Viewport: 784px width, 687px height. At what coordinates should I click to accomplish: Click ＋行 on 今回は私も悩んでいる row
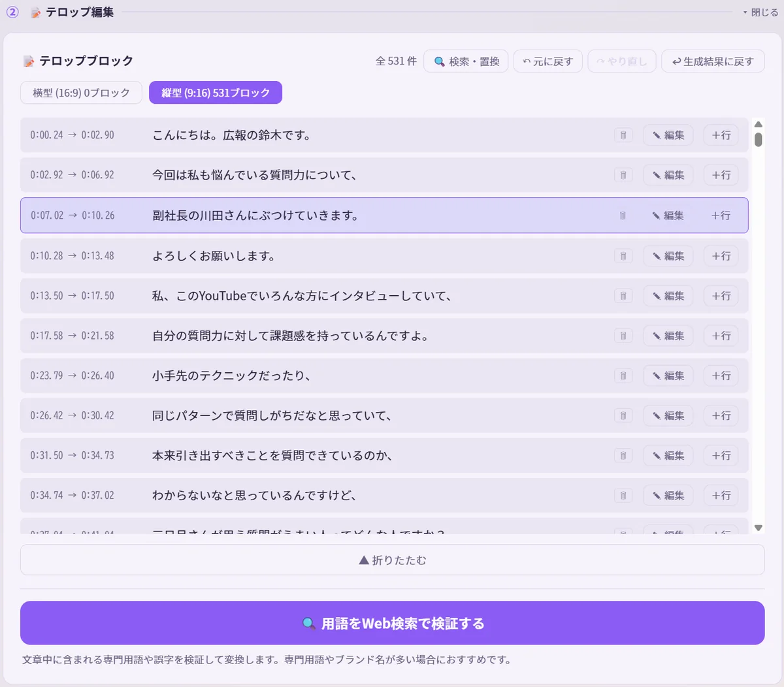pyautogui.click(x=721, y=175)
